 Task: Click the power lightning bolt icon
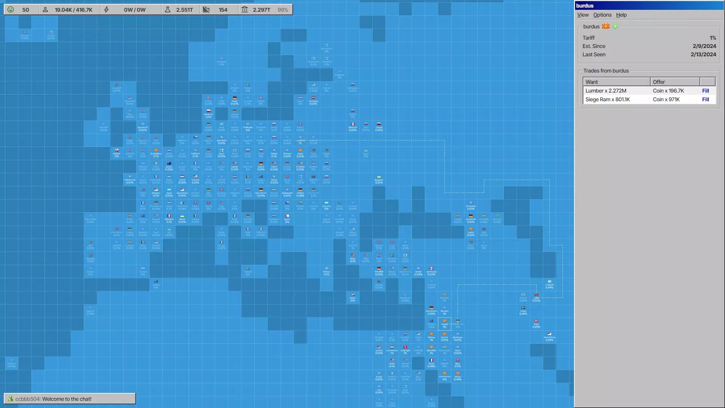click(106, 9)
